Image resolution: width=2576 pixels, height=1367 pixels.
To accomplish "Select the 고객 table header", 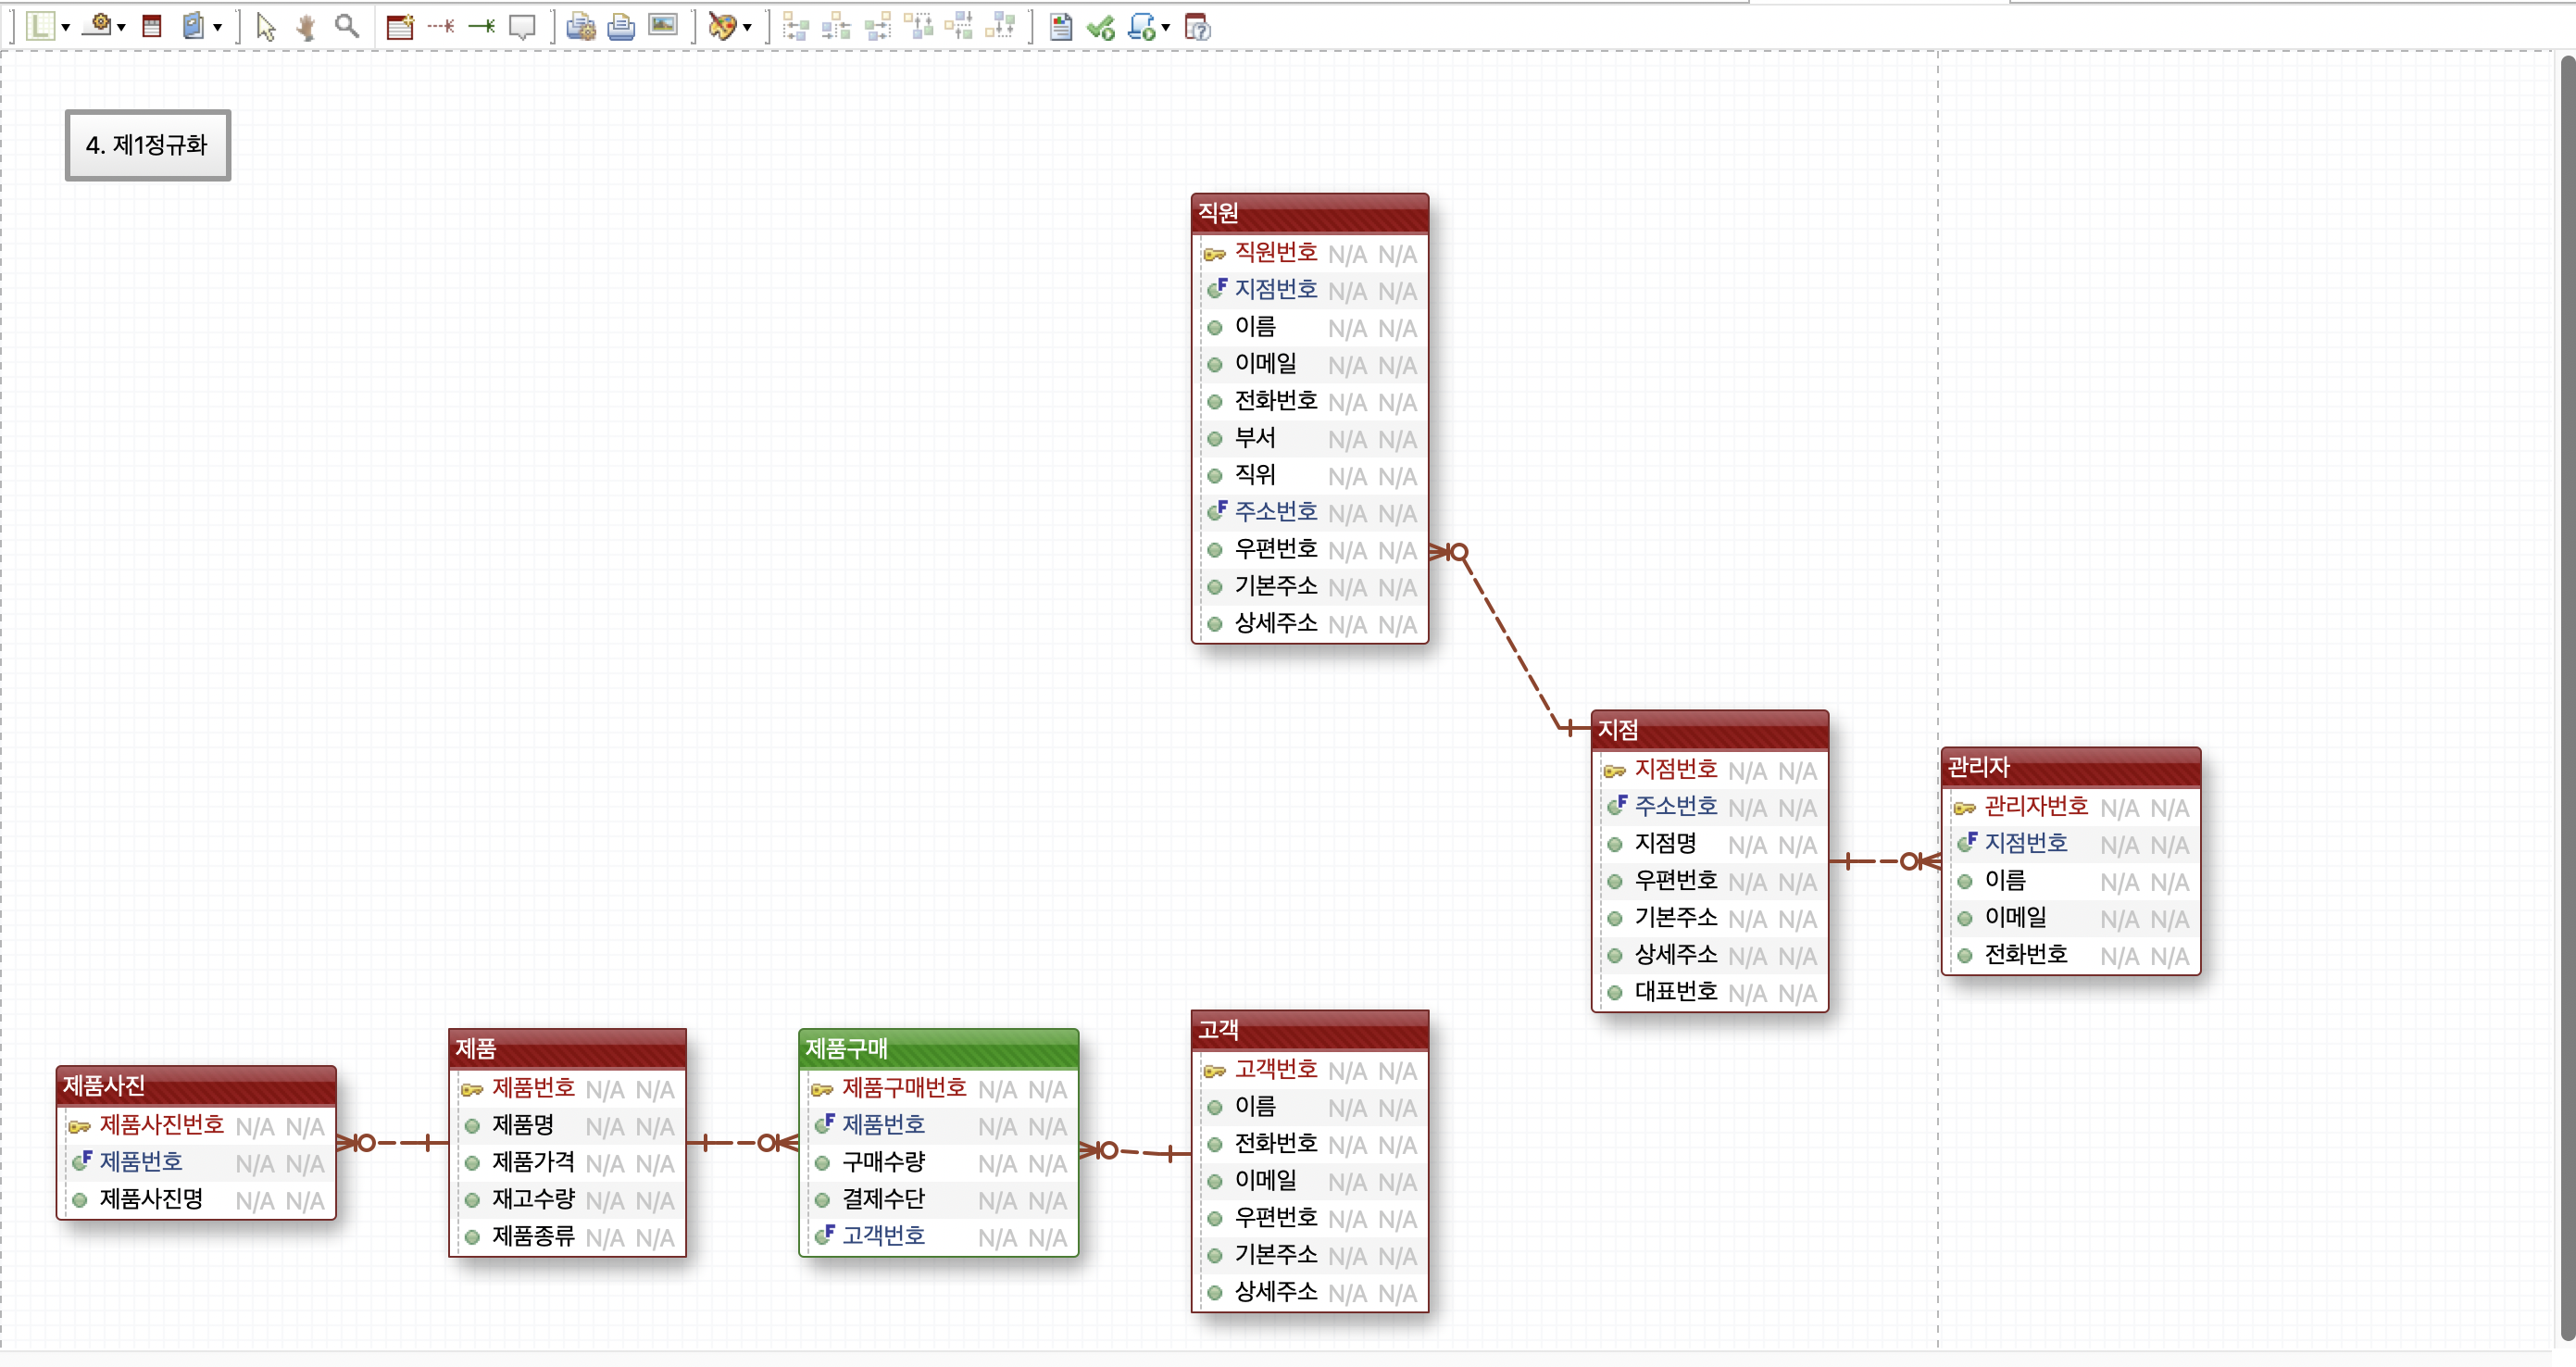I will click(x=1310, y=1030).
